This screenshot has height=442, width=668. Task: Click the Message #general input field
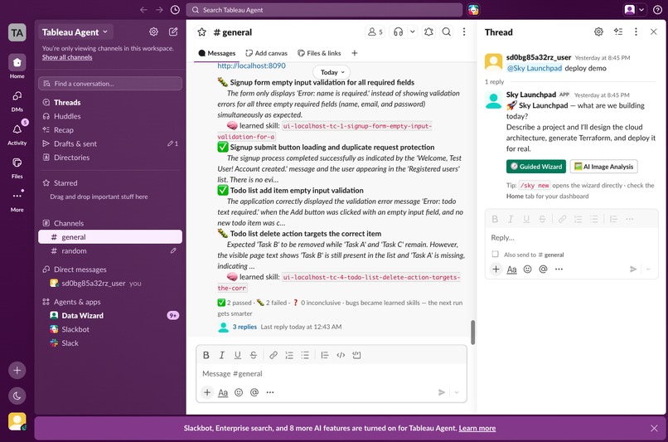(x=332, y=374)
